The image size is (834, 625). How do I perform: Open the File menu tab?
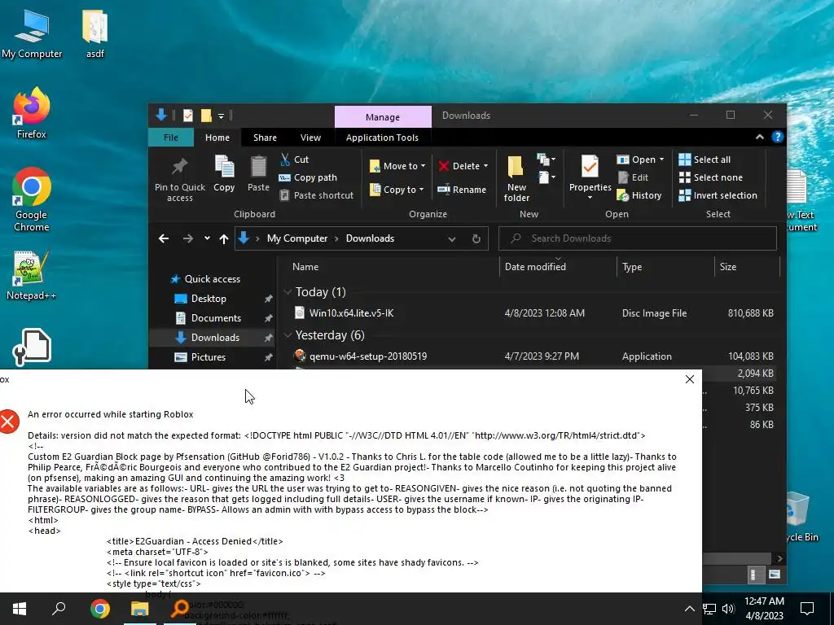click(x=171, y=137)
